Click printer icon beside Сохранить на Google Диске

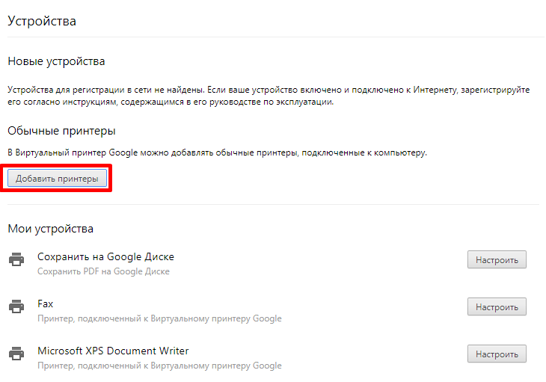point(16,259)
